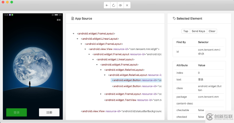Click the App Source panel title

(83, 19)
